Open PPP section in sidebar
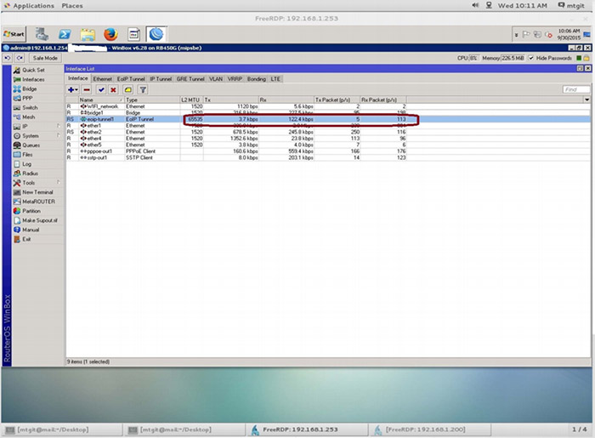The width and height of the screenshot is (595, 438). [x=27, y=98]
